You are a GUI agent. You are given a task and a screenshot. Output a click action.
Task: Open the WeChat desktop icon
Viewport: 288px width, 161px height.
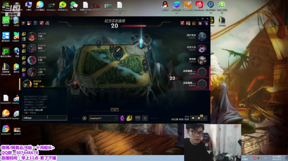74,6
